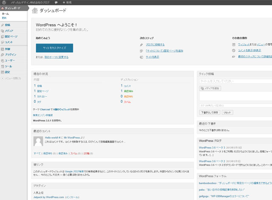Open the red Spam comments link in Right Now
This screenshot has width=272, height=200.
127,102
